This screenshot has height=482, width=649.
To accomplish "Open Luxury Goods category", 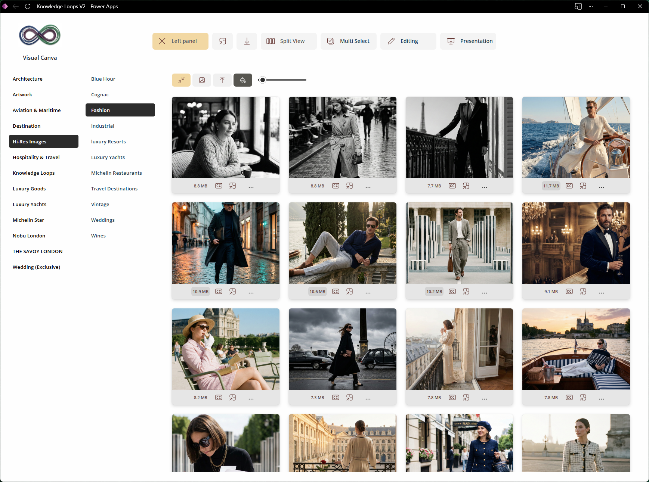I will [29, 189].
